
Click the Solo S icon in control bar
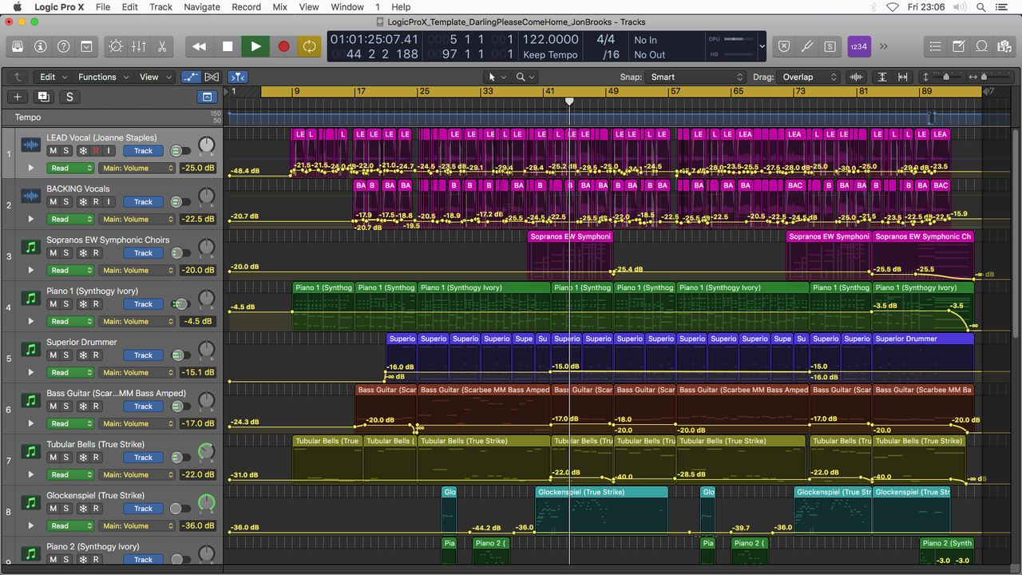(830, 46)
